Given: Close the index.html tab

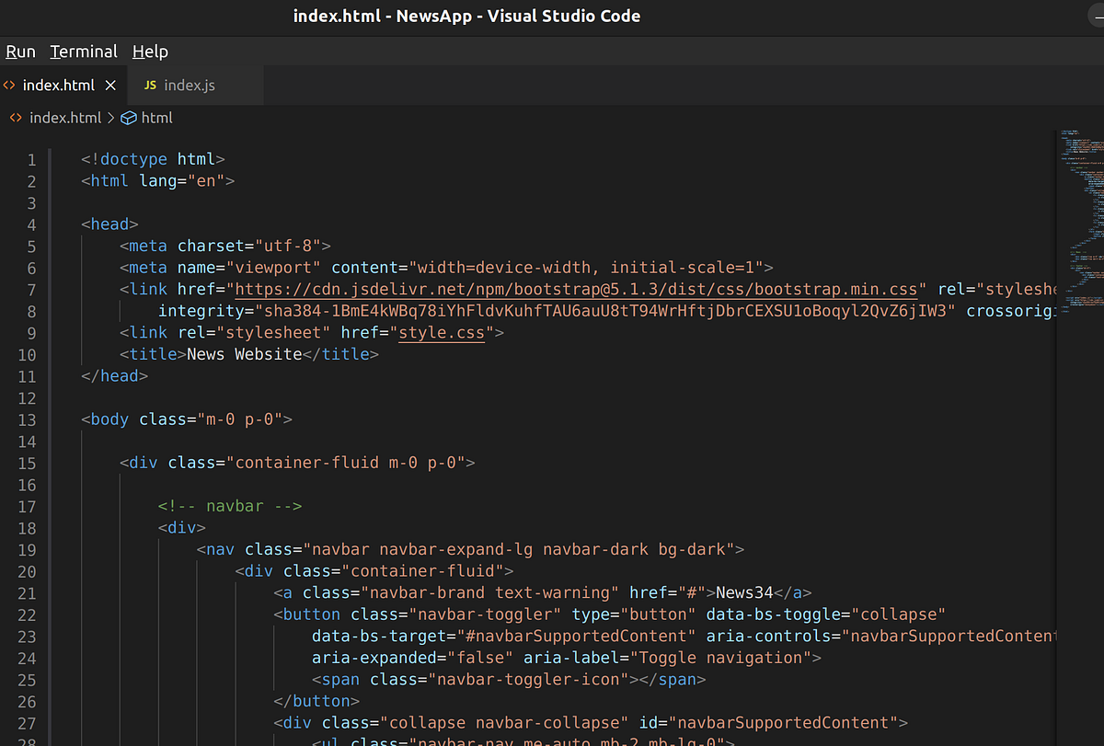Looking at the screenshot, I should tap(109, 85).
